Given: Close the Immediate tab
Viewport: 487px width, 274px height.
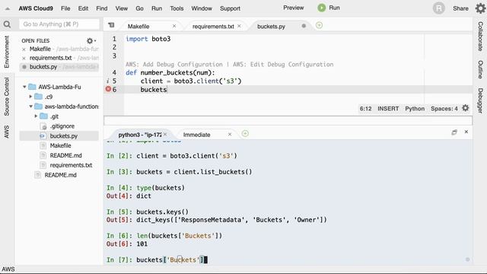Looking at the screenshot, I should [x=230, y=135].
